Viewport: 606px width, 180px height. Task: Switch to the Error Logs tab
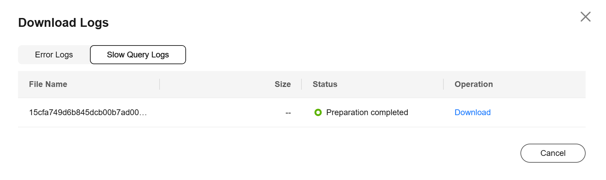[x=54, y=55]
